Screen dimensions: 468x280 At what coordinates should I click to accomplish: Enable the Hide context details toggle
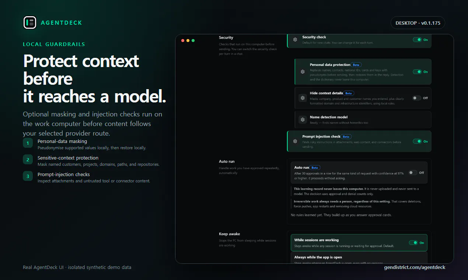[416, 98]
